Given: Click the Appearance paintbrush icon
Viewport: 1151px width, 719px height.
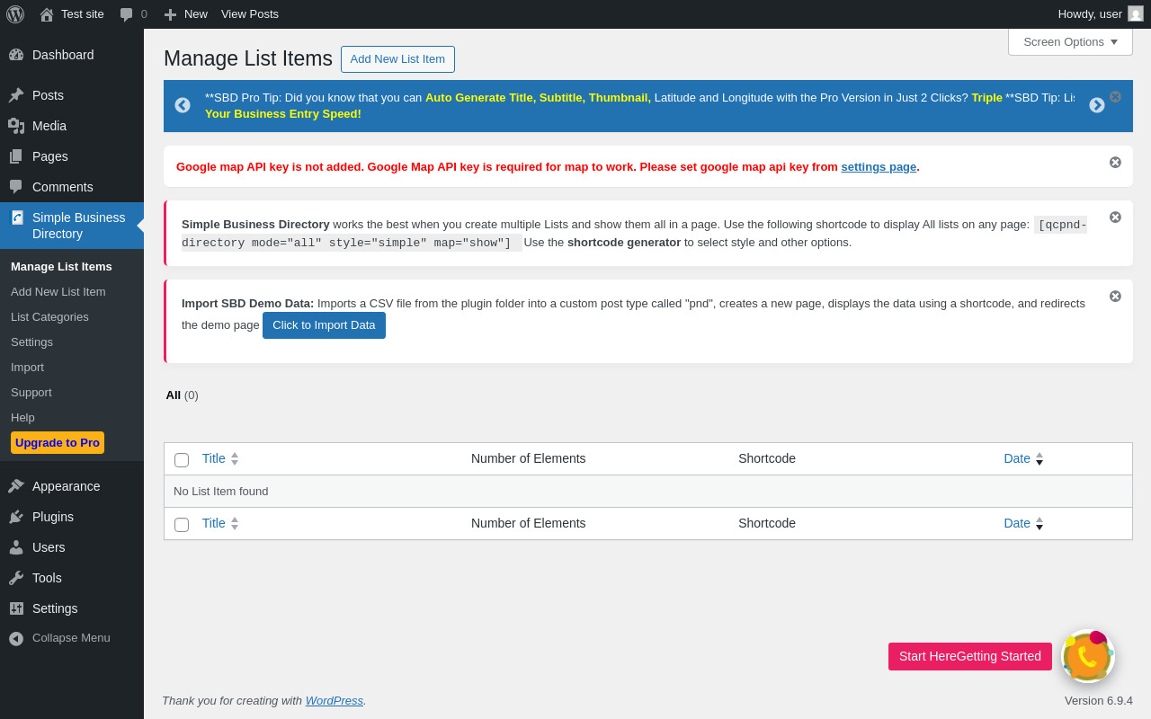Looking at the screenshot, I should (x=16, y=486).
